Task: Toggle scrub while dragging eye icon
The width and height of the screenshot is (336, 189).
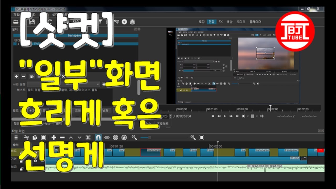Action: tap(107, 137)
